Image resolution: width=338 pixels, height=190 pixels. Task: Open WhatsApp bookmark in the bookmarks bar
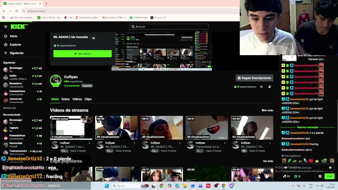click(138, 18)
